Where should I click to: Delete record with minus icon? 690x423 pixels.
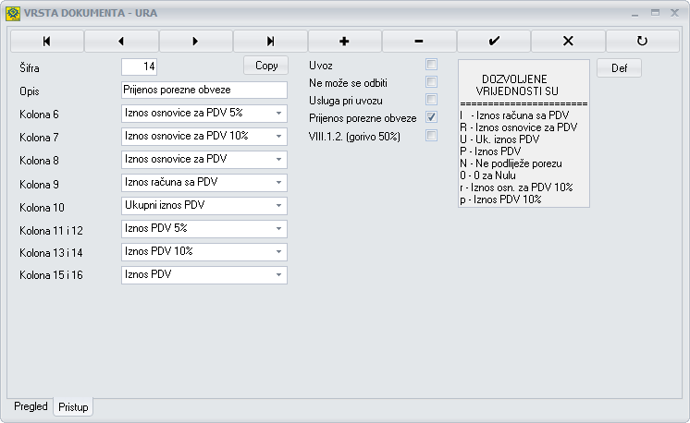tap(419, 41)
